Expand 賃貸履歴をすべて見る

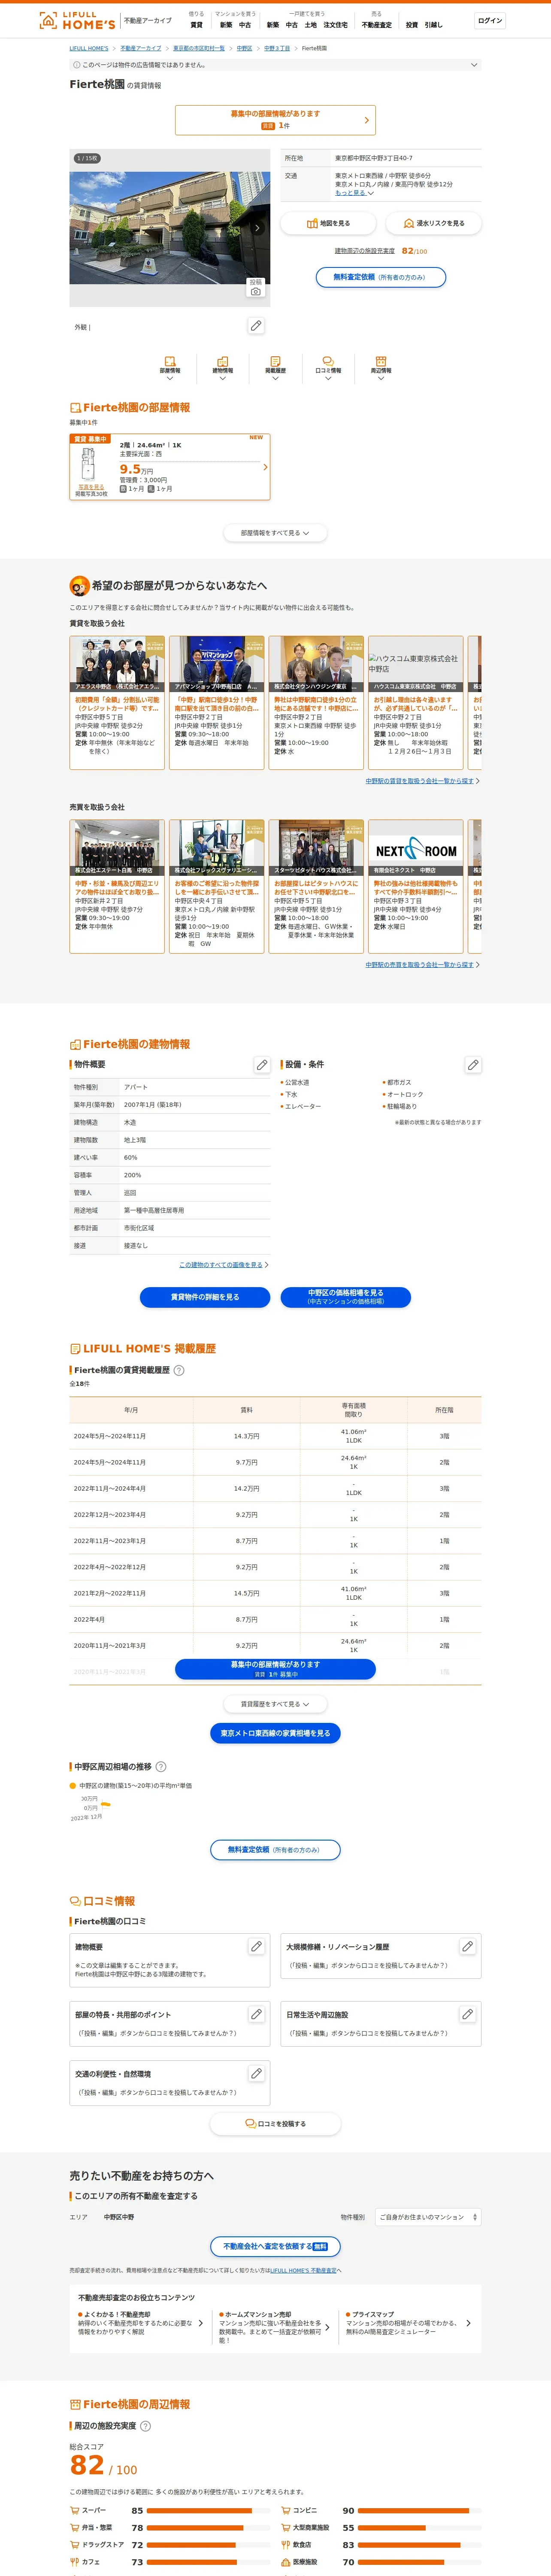click(x=275, y=1704)
